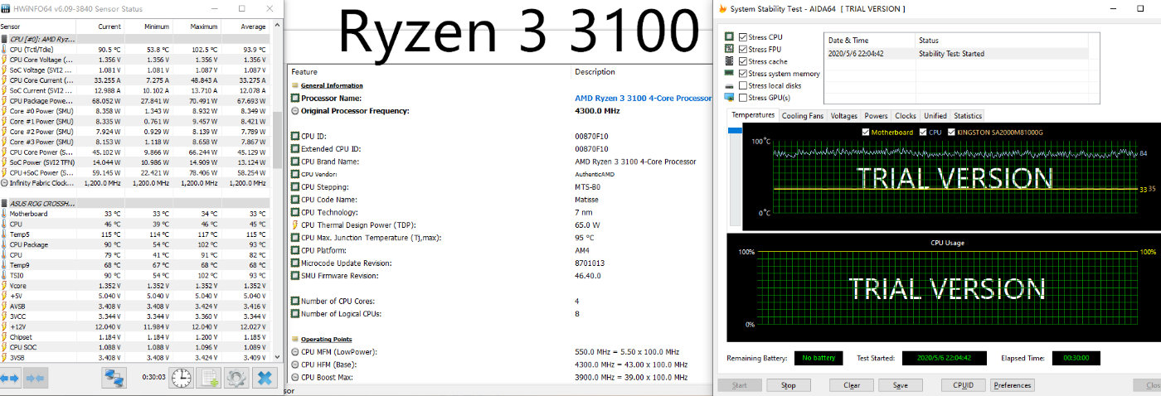This screenshot has width=1161, height=396.
Task: Click the Average column header in HWiNFO
Action: [x=244, y=28]
